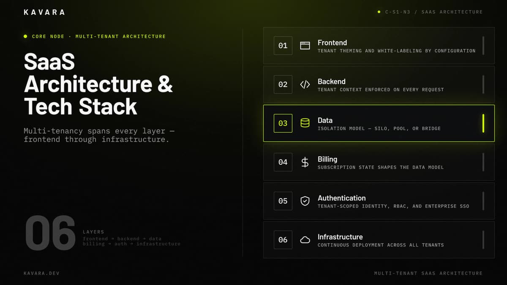Click the 'LAYERS' caption label
The image size is (507, 285).
tap(93, 232)
